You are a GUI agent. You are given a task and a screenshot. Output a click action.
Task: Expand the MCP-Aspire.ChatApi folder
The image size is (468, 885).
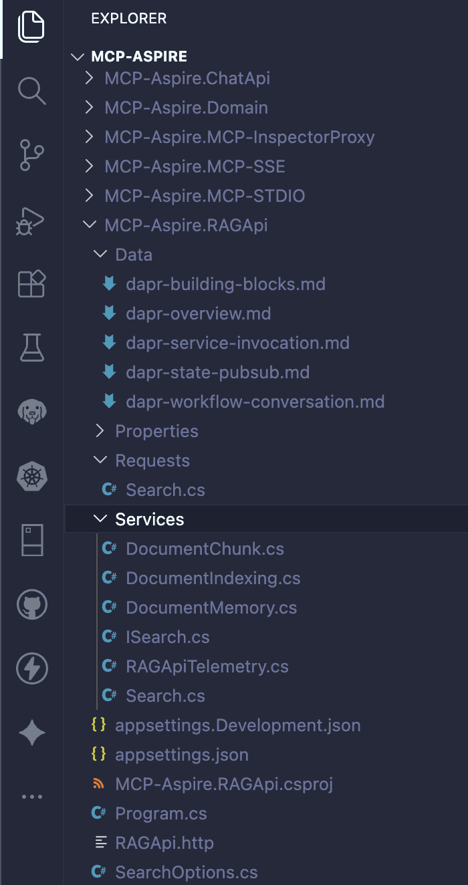click(89, 78)
